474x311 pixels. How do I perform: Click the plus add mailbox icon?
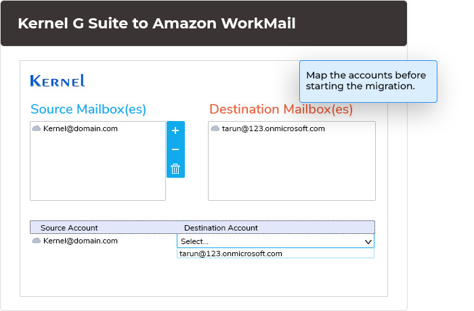pyautogui.click(x=175, y=130)
